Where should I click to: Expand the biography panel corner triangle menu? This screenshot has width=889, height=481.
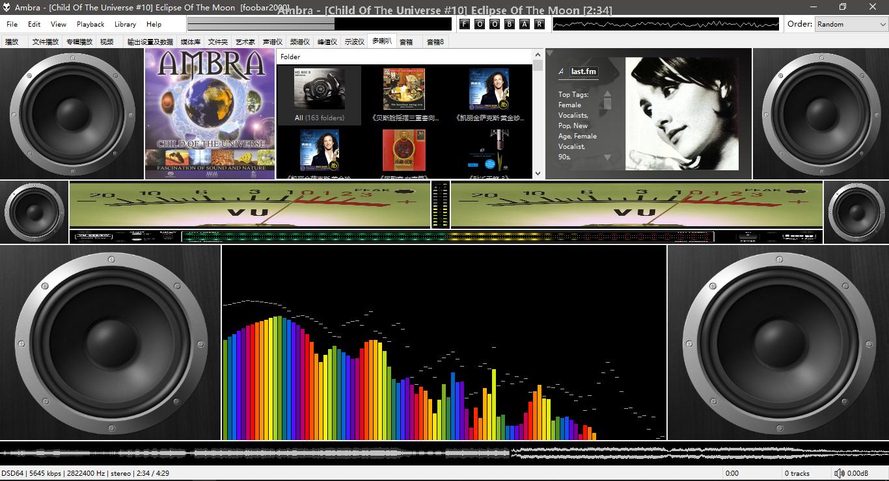pyautogui.click(x=550, y=53)
